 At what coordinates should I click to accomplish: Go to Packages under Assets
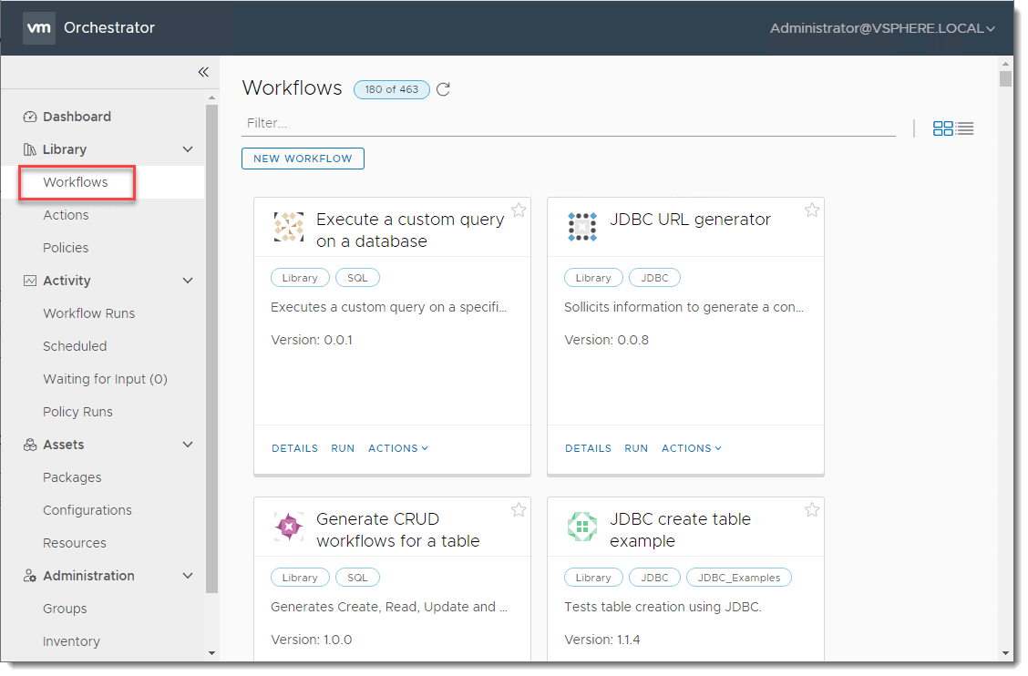pos(72,477)
